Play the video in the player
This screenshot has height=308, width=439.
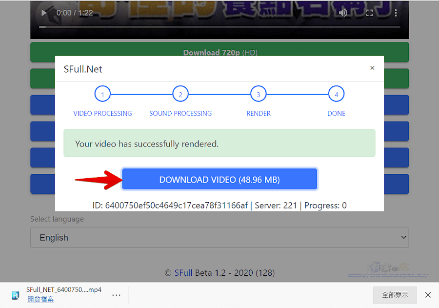[x=44, y=13]
